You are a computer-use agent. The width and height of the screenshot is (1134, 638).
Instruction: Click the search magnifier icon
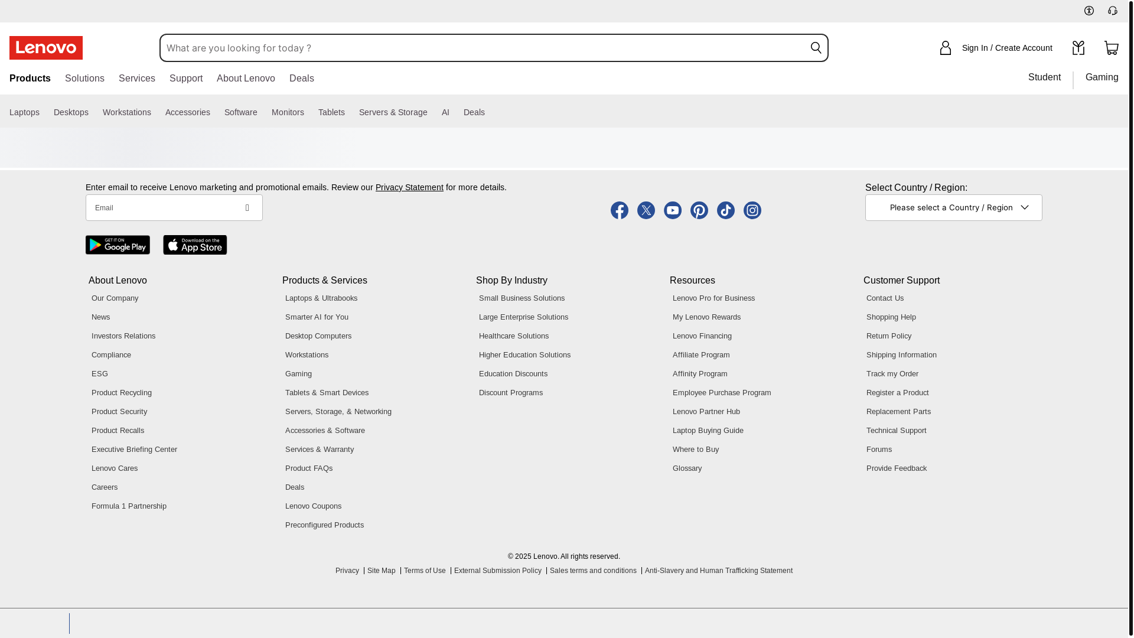click(x=816, y=48)
